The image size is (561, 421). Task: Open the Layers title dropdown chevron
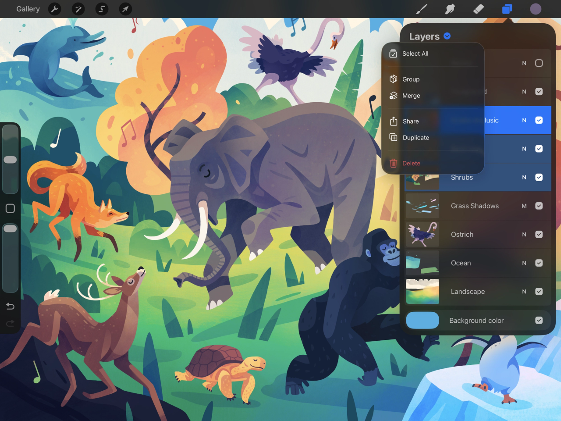[x=447, y=36]
